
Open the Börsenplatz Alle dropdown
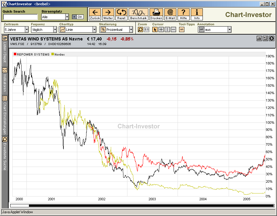[x=67, y=16]
